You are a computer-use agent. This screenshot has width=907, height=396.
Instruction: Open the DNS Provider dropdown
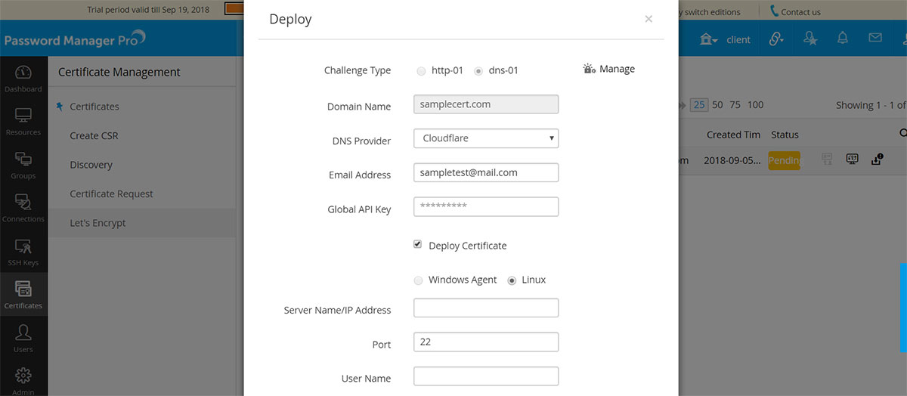point(485,138)
